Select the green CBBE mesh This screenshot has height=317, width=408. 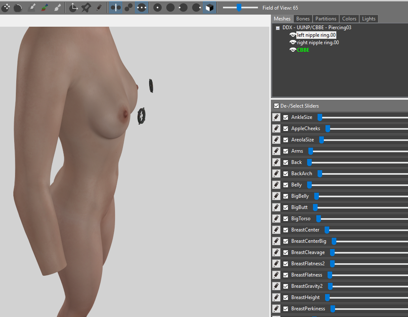coord(303,50)
